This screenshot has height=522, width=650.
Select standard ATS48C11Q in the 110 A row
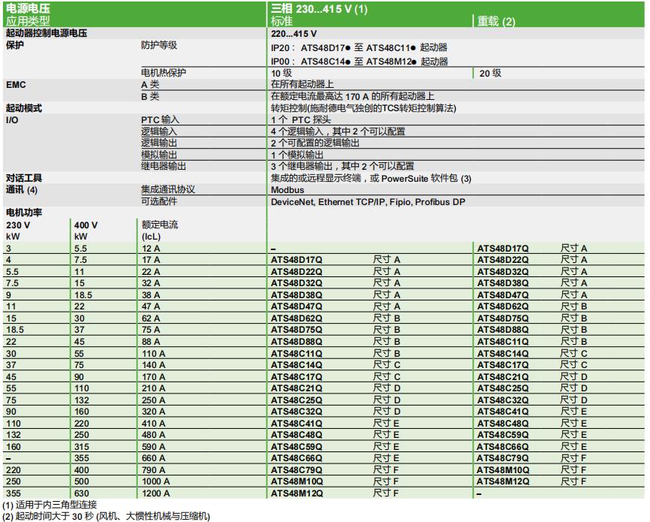pos(296,354)
